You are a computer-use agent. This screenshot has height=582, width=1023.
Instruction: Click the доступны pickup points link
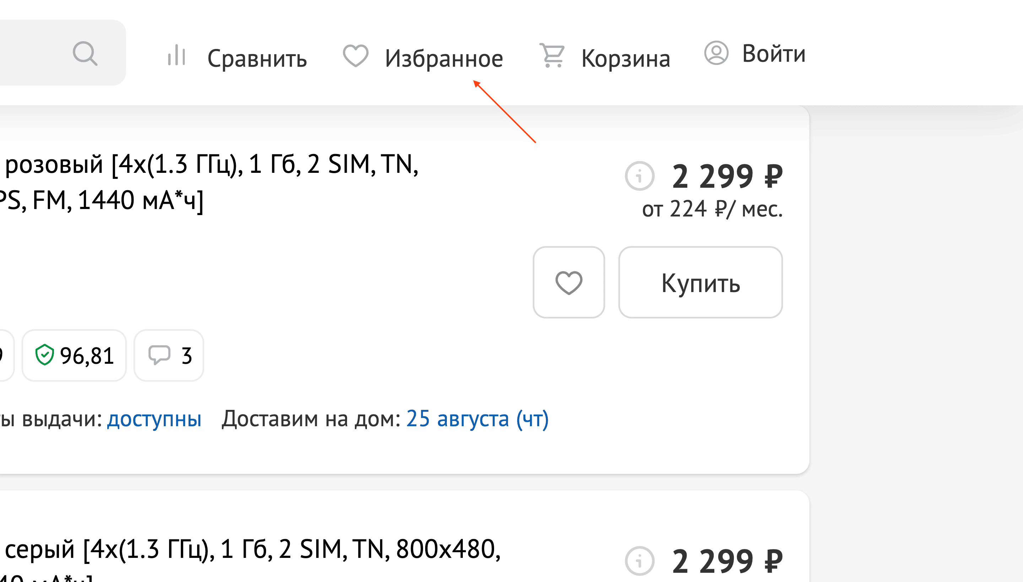pyautogui.click(x=154, y=419)
